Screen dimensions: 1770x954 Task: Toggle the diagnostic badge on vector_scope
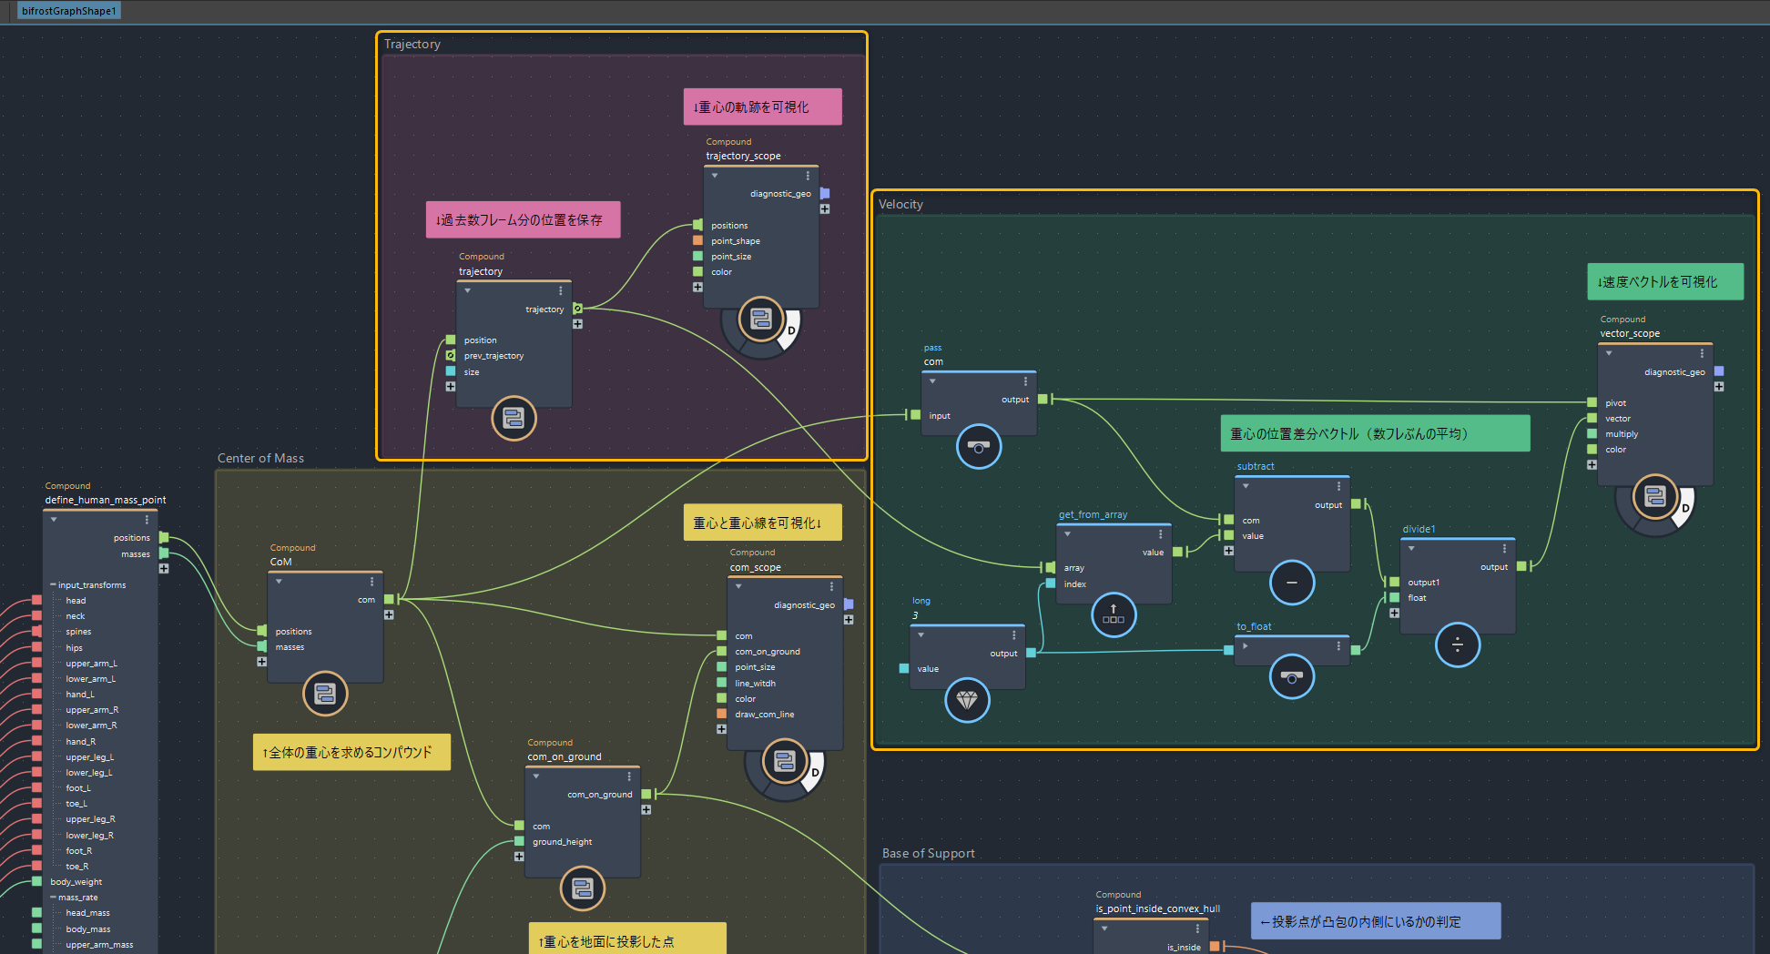coord(1685,508)
